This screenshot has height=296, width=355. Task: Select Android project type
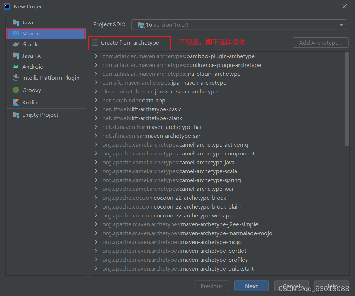tap(46, 67)
